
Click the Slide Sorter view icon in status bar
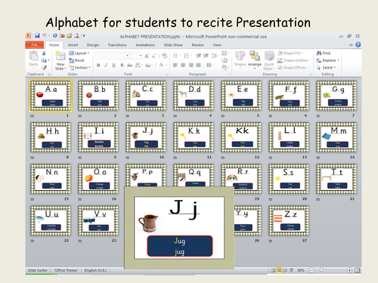pyautogui.click(x=279, y=270)
